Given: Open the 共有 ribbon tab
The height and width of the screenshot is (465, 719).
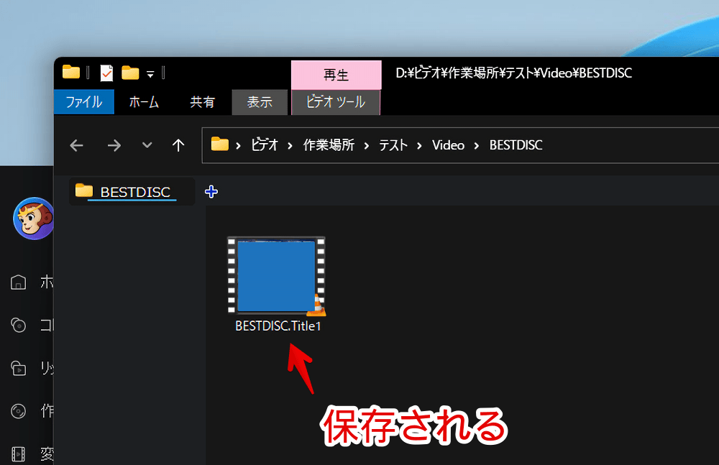Looking at the screenshot, I should click(202, 101).
